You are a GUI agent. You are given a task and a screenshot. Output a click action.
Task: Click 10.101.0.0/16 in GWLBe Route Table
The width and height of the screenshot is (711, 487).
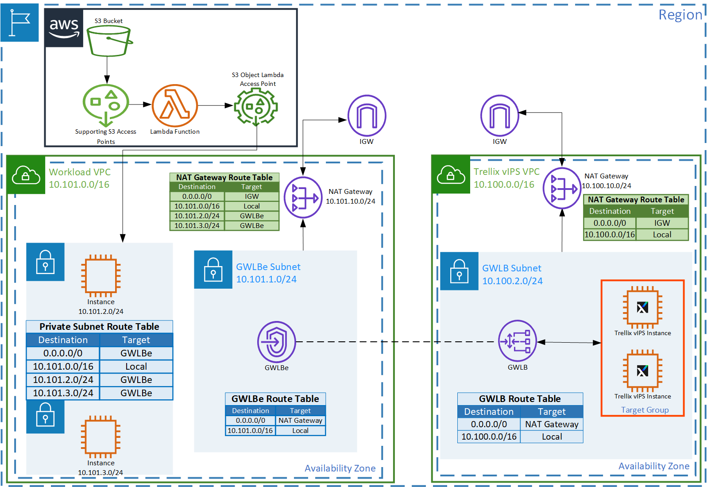[x=250, y=431]
